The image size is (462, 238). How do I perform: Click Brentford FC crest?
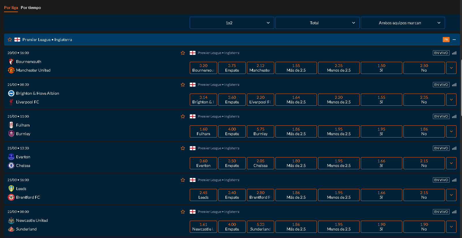(x=11, y=197)
